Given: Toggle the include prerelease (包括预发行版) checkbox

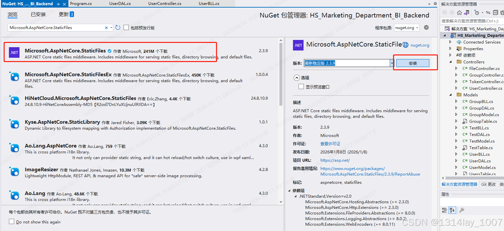Looking at the screenshot, I should (x=126, y=27).
